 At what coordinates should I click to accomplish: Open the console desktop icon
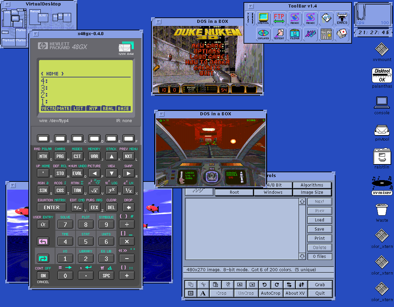(x=382, y=105)
